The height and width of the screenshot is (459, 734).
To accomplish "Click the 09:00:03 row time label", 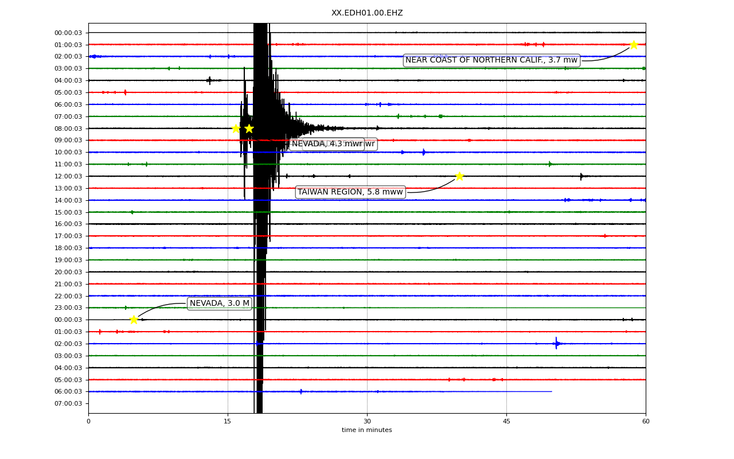I will [x=68, y=141].
